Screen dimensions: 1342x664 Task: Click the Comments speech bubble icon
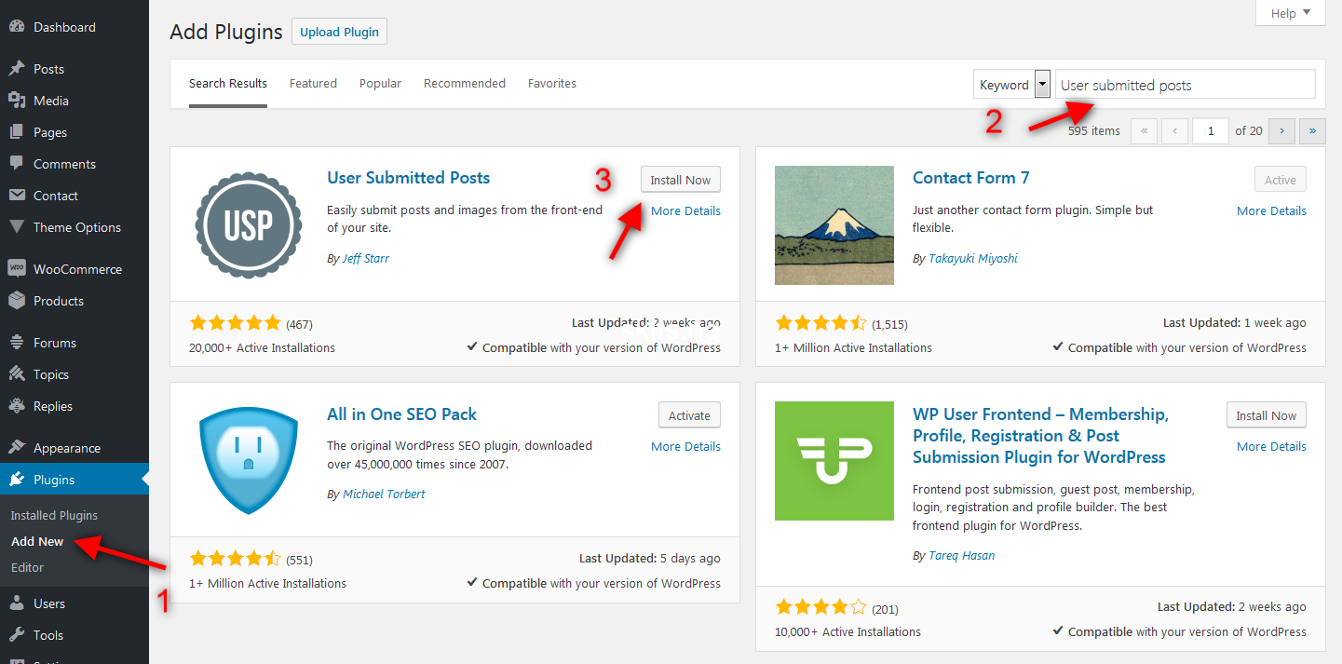coord(16,164)
